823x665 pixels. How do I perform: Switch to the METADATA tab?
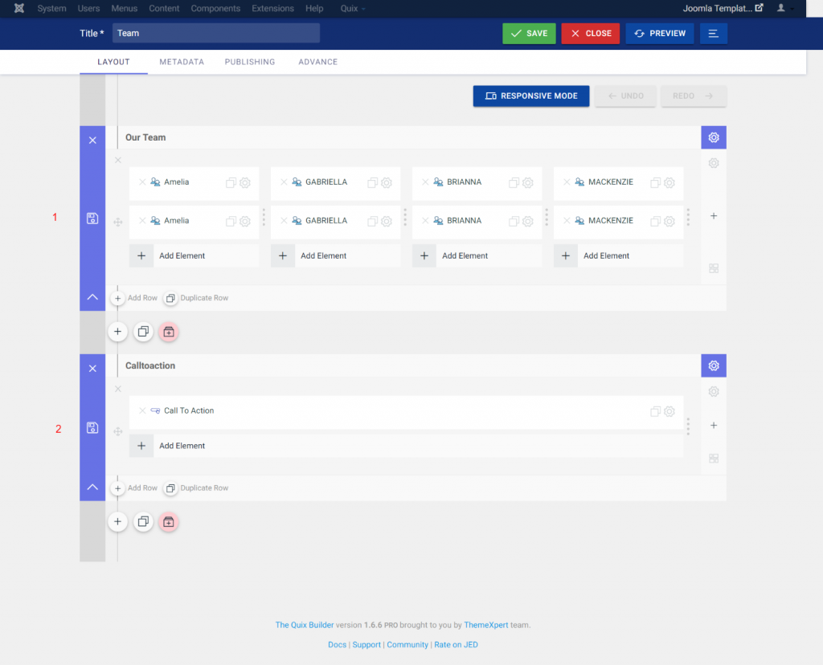[x=181, y=62]
